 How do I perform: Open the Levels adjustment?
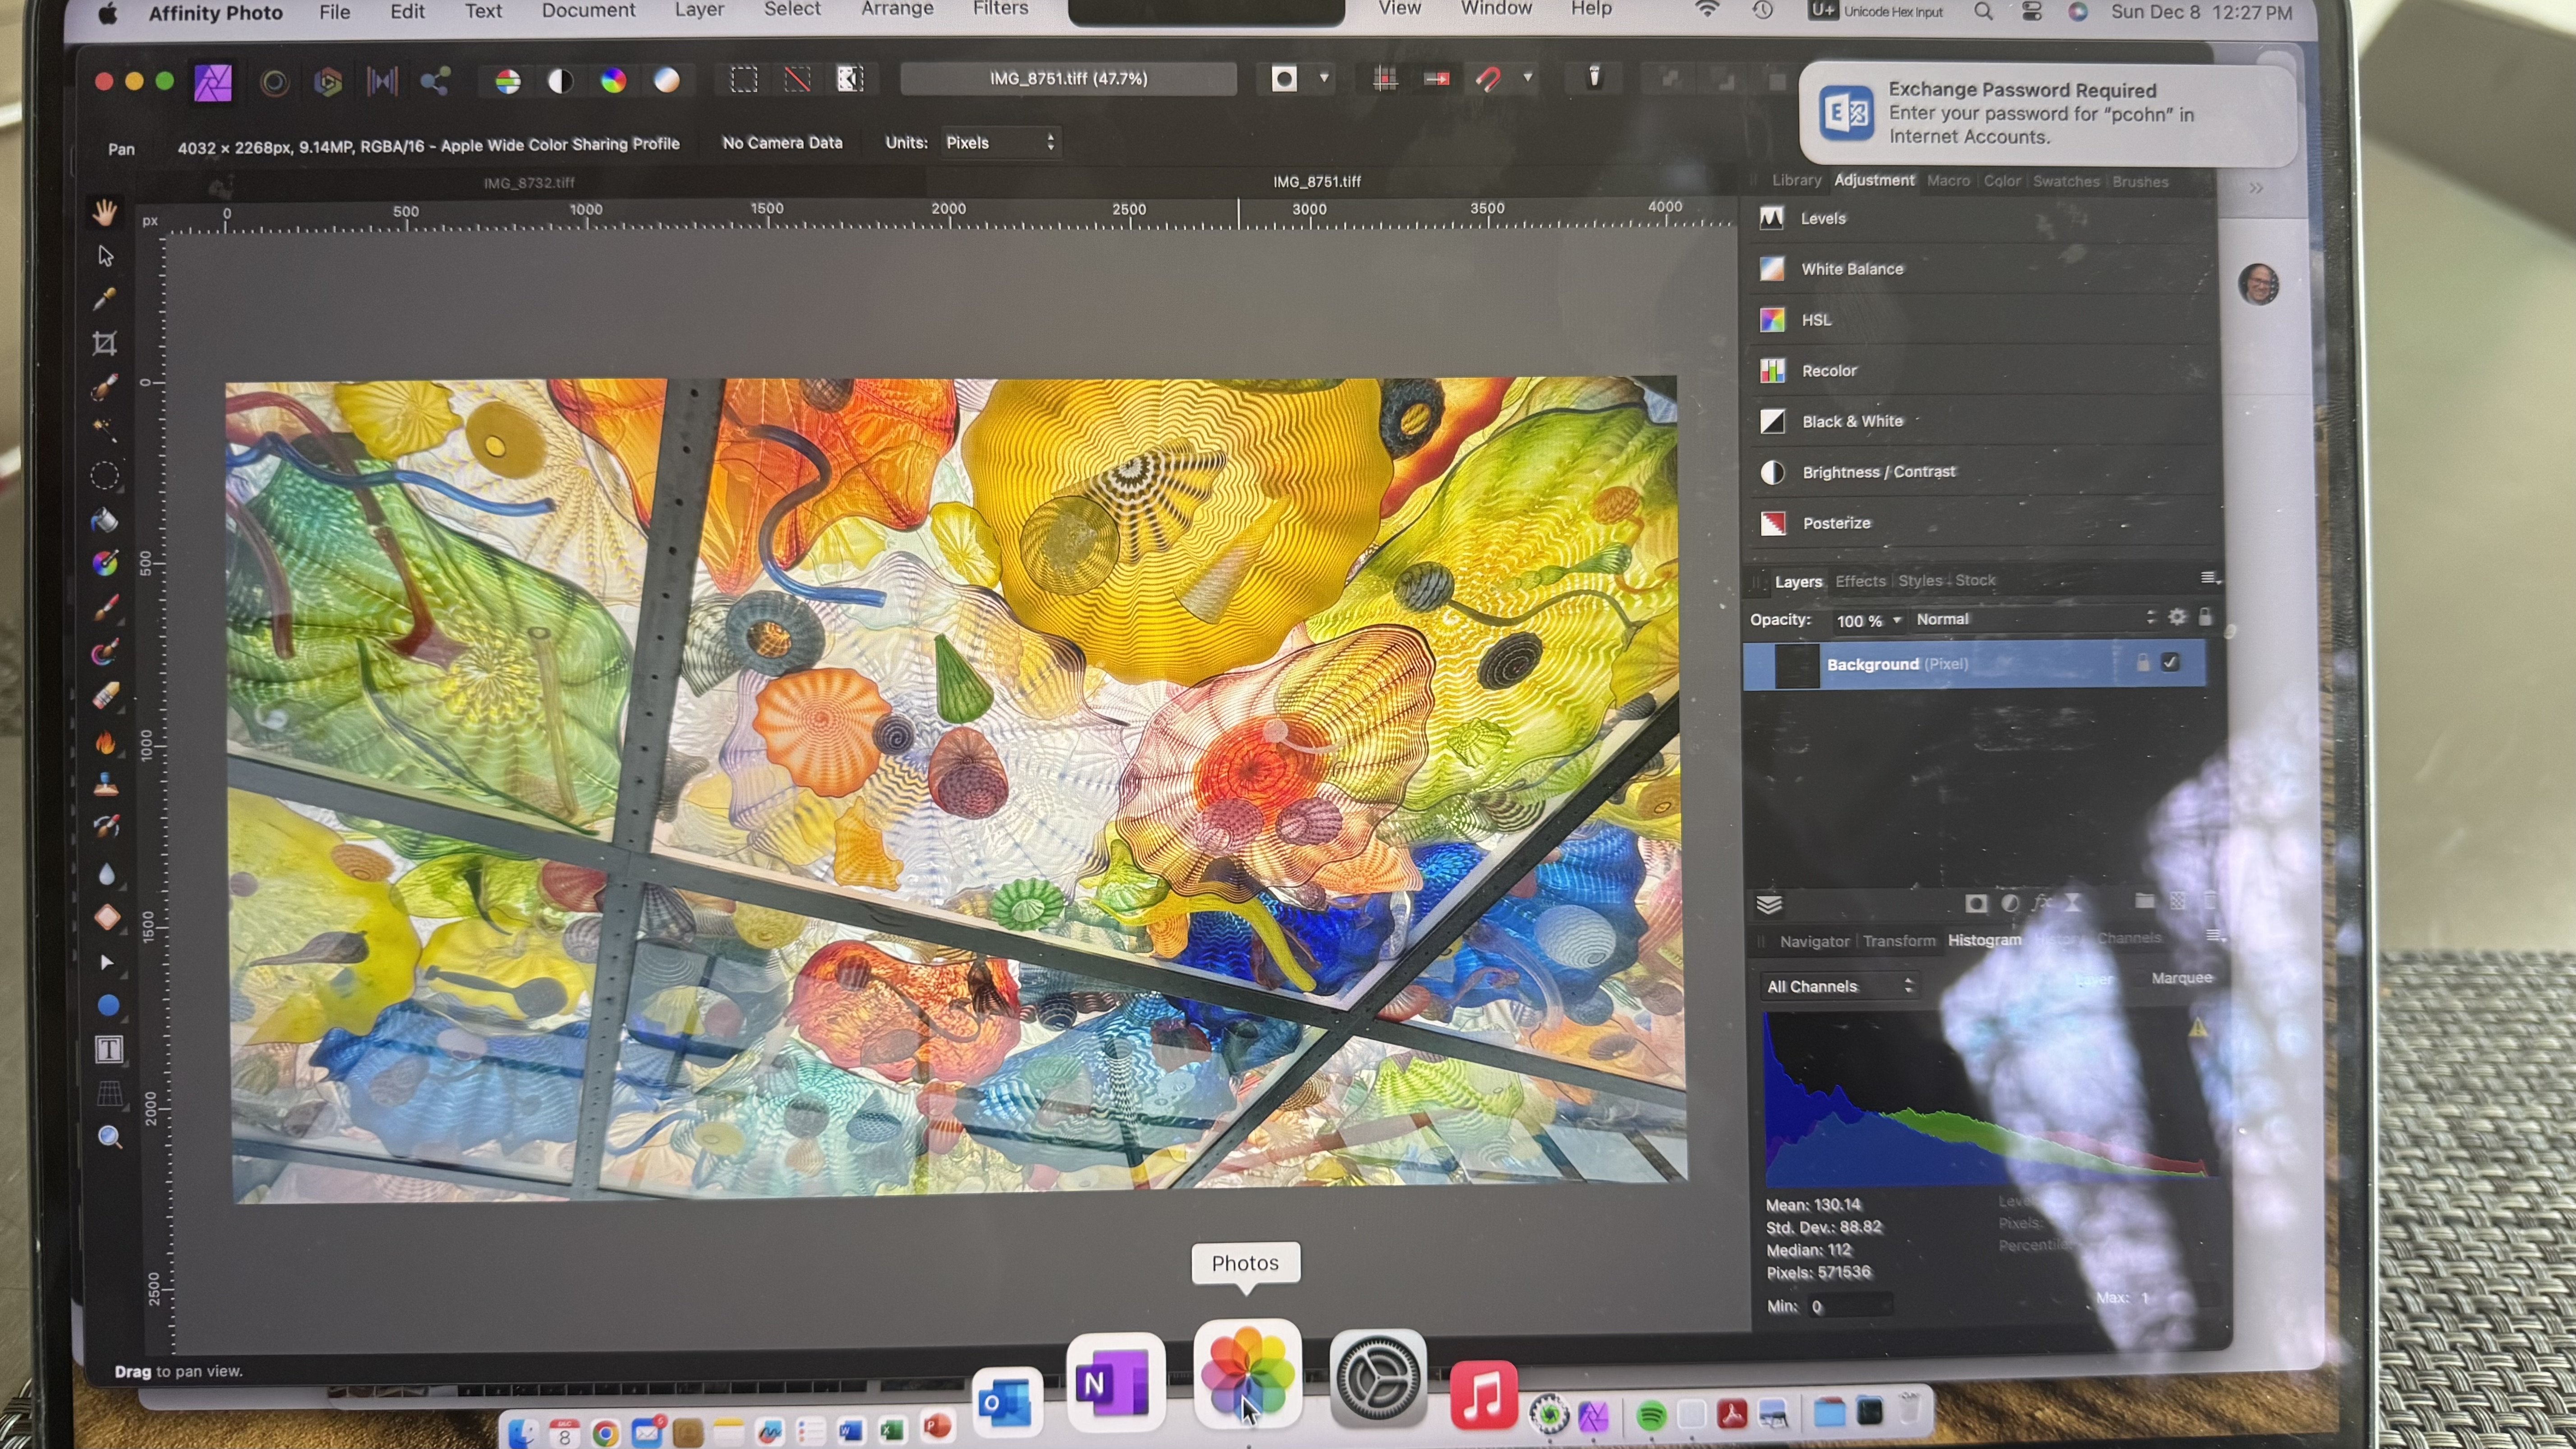click(x=1822, y=218)
